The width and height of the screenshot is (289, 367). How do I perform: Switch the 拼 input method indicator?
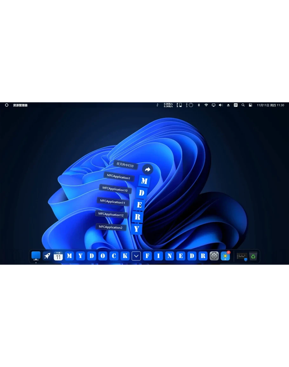236,105
